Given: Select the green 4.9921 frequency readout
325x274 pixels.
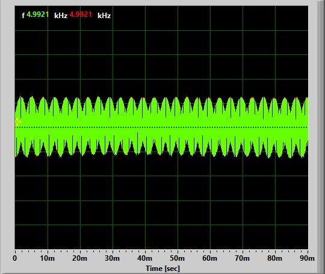Looking at the screenshot, I should [x=38, y=14].
